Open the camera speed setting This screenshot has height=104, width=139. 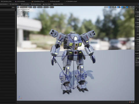132,7
